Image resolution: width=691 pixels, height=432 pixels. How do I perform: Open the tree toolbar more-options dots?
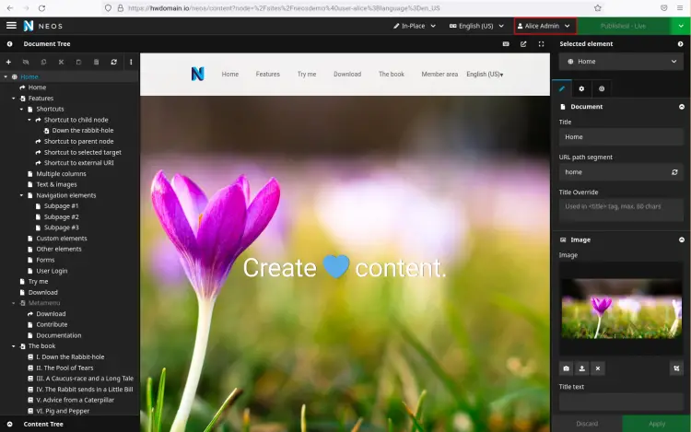(x=131, y=62)
